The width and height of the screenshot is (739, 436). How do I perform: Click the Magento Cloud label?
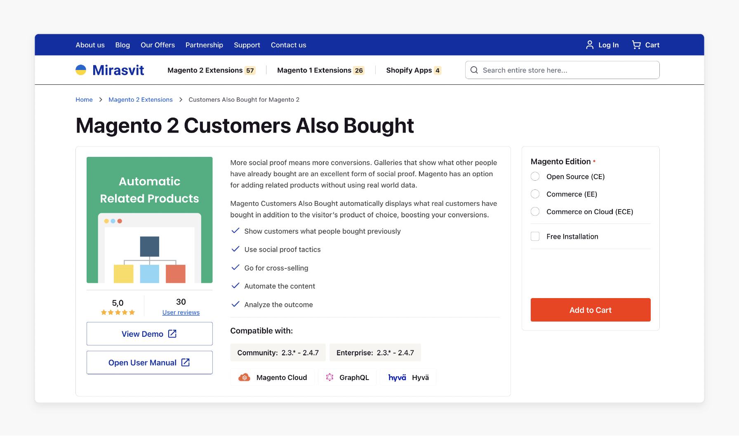(x=282, y=378)
